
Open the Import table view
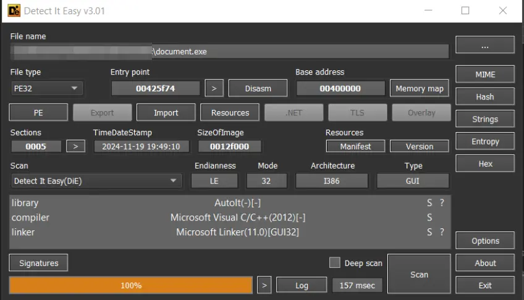pos(166,112)
